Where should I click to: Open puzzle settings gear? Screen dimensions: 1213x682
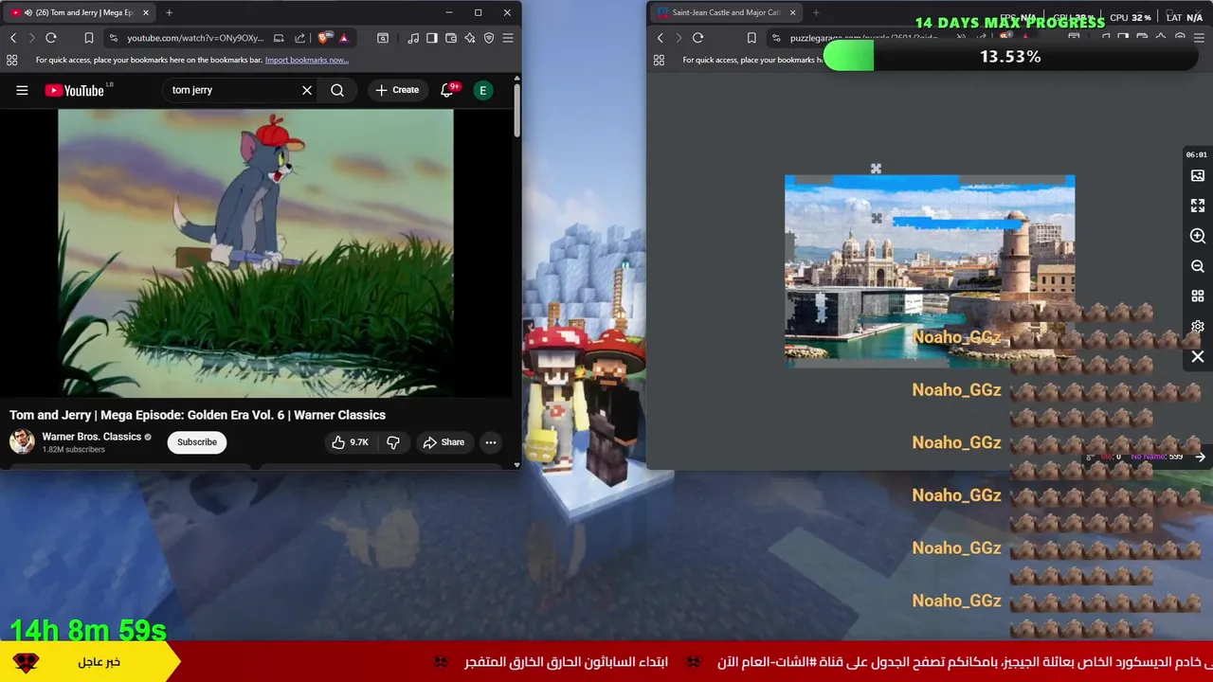pos(1198,327)
